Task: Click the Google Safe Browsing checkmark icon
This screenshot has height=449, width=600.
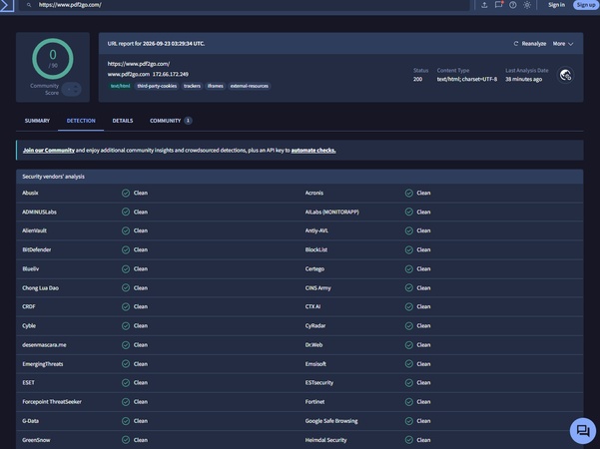Action: coord(408,421)
